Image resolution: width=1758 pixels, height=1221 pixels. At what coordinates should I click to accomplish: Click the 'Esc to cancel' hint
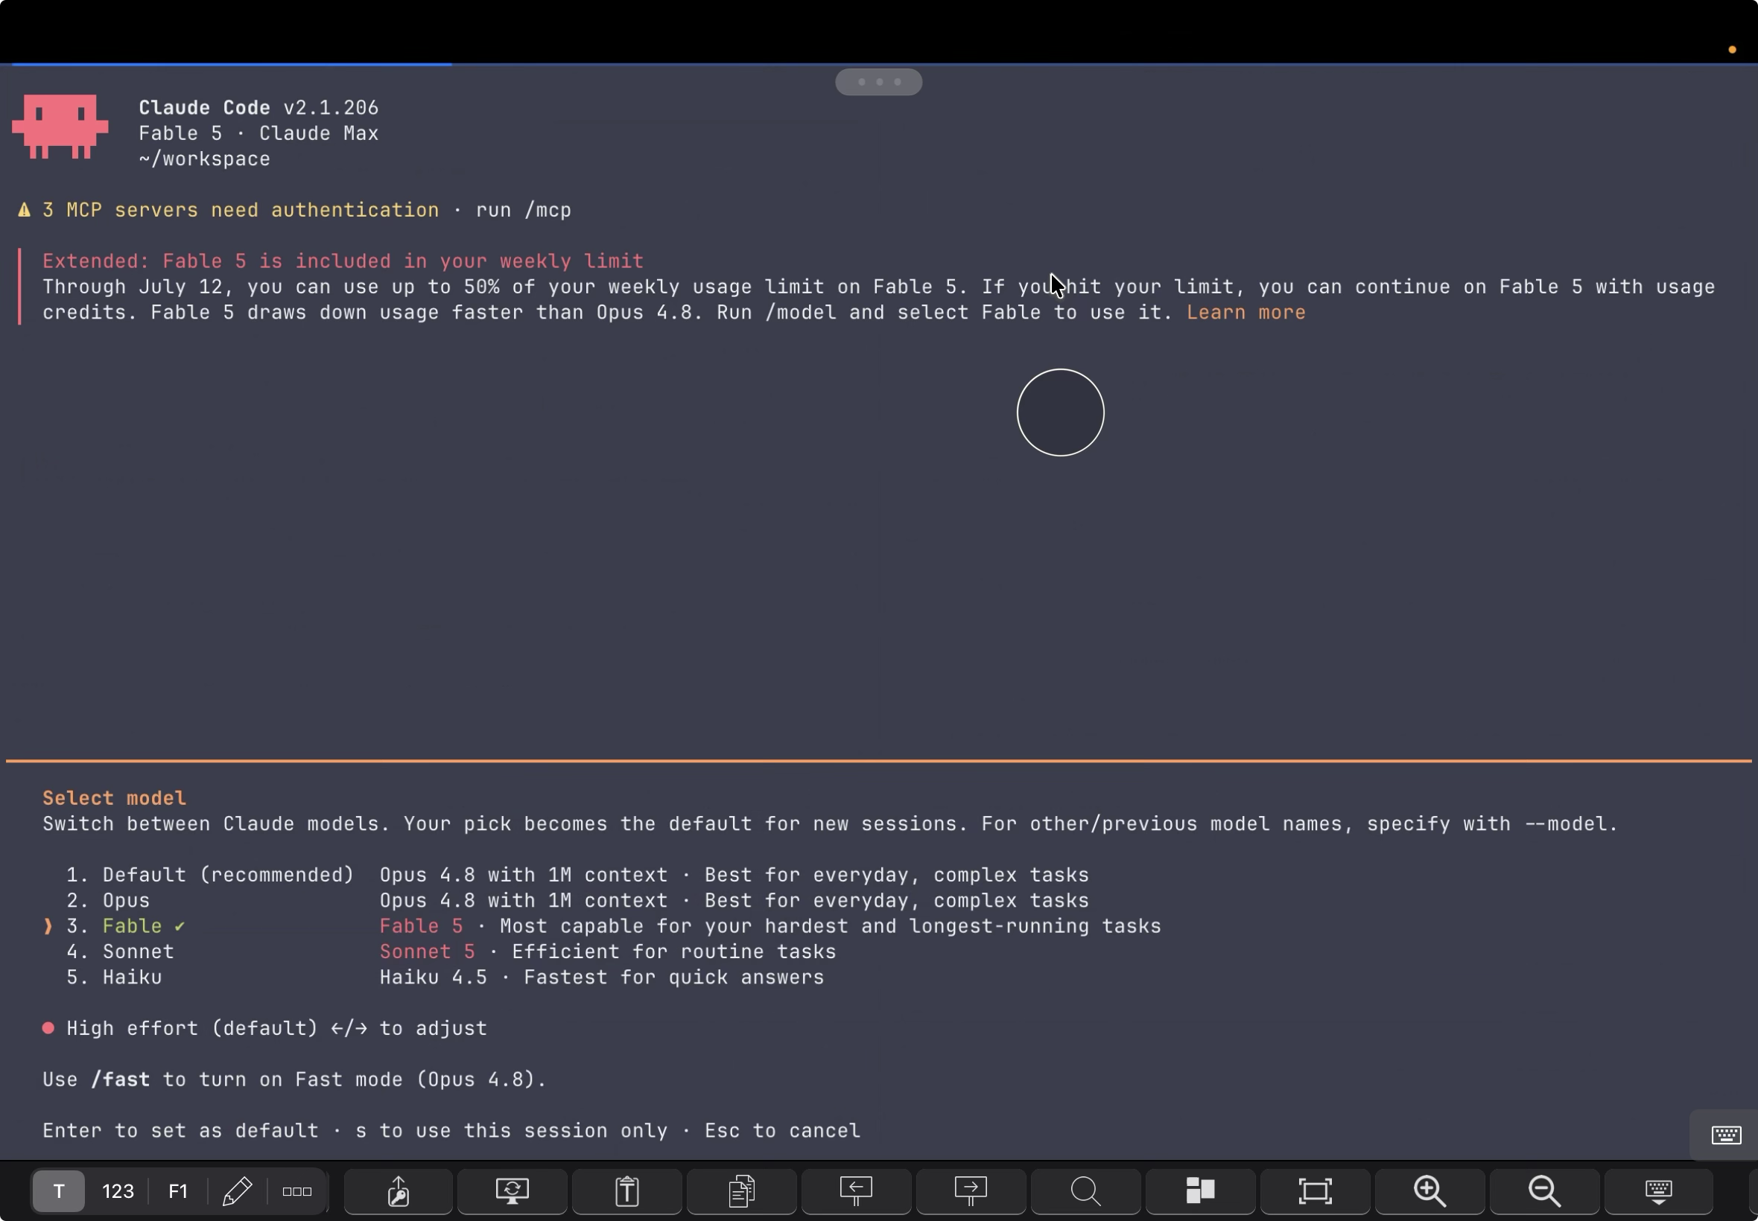[782, 1131]
